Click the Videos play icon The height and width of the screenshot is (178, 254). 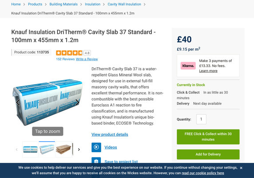coord(96,147)
